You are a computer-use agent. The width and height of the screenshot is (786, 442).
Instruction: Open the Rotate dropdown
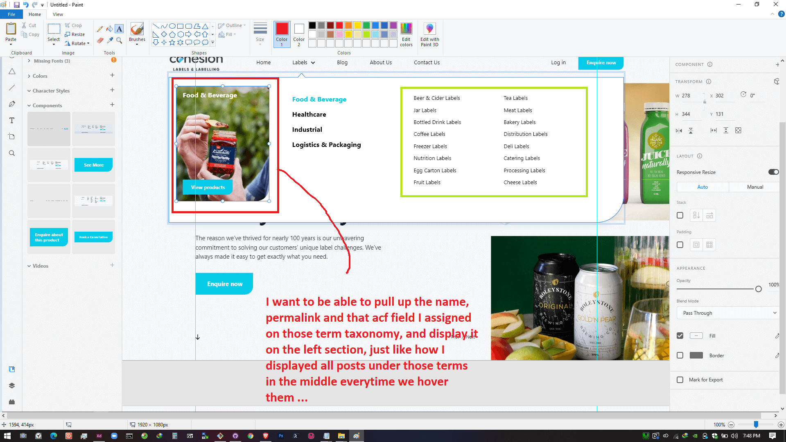(x=77, y=43)
